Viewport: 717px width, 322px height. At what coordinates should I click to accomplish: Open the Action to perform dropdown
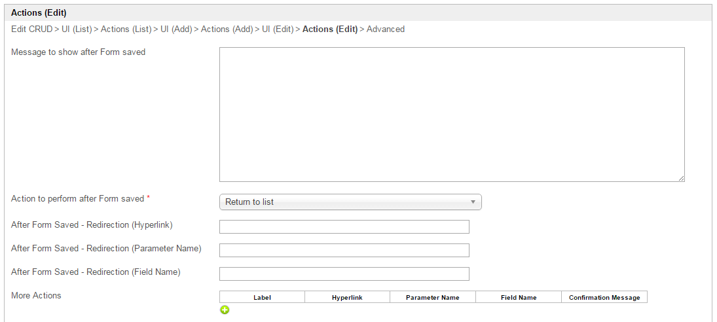coord(350,202)
